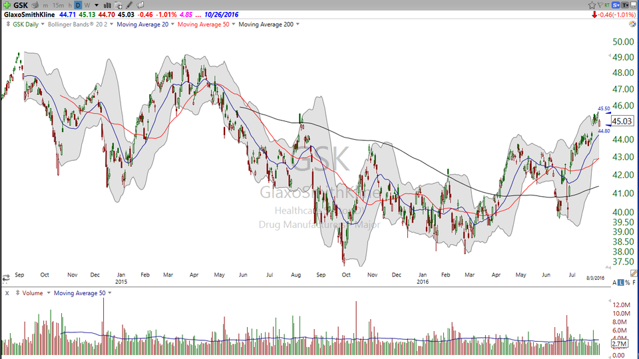Click the printer icon beside the GSK symbol
Viewport: 639px width, 359px height.
pos(35,5)
